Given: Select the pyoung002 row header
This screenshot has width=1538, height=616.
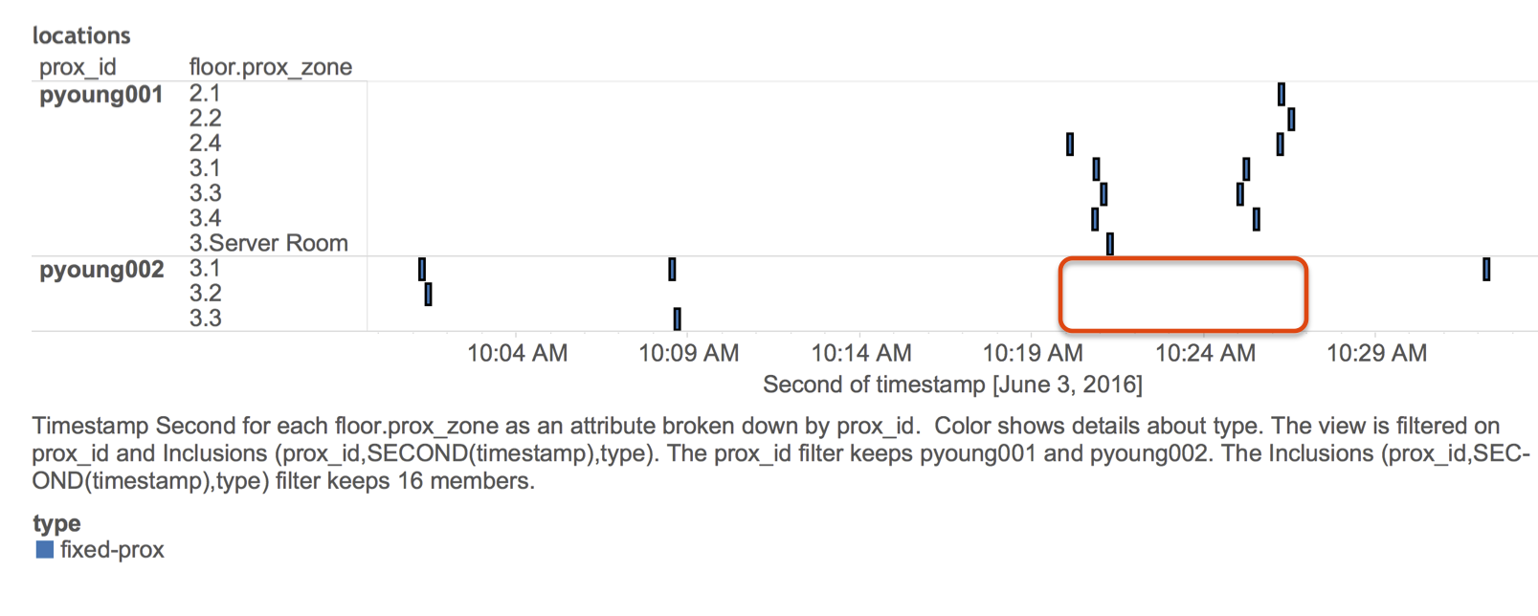Looking at the screenshot, I should point(101,270).
